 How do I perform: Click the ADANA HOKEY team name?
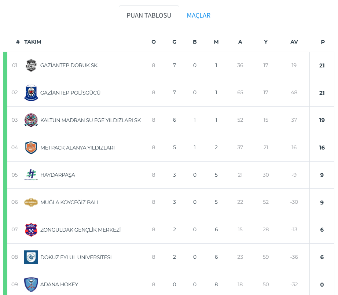click(x=59, y=284)
